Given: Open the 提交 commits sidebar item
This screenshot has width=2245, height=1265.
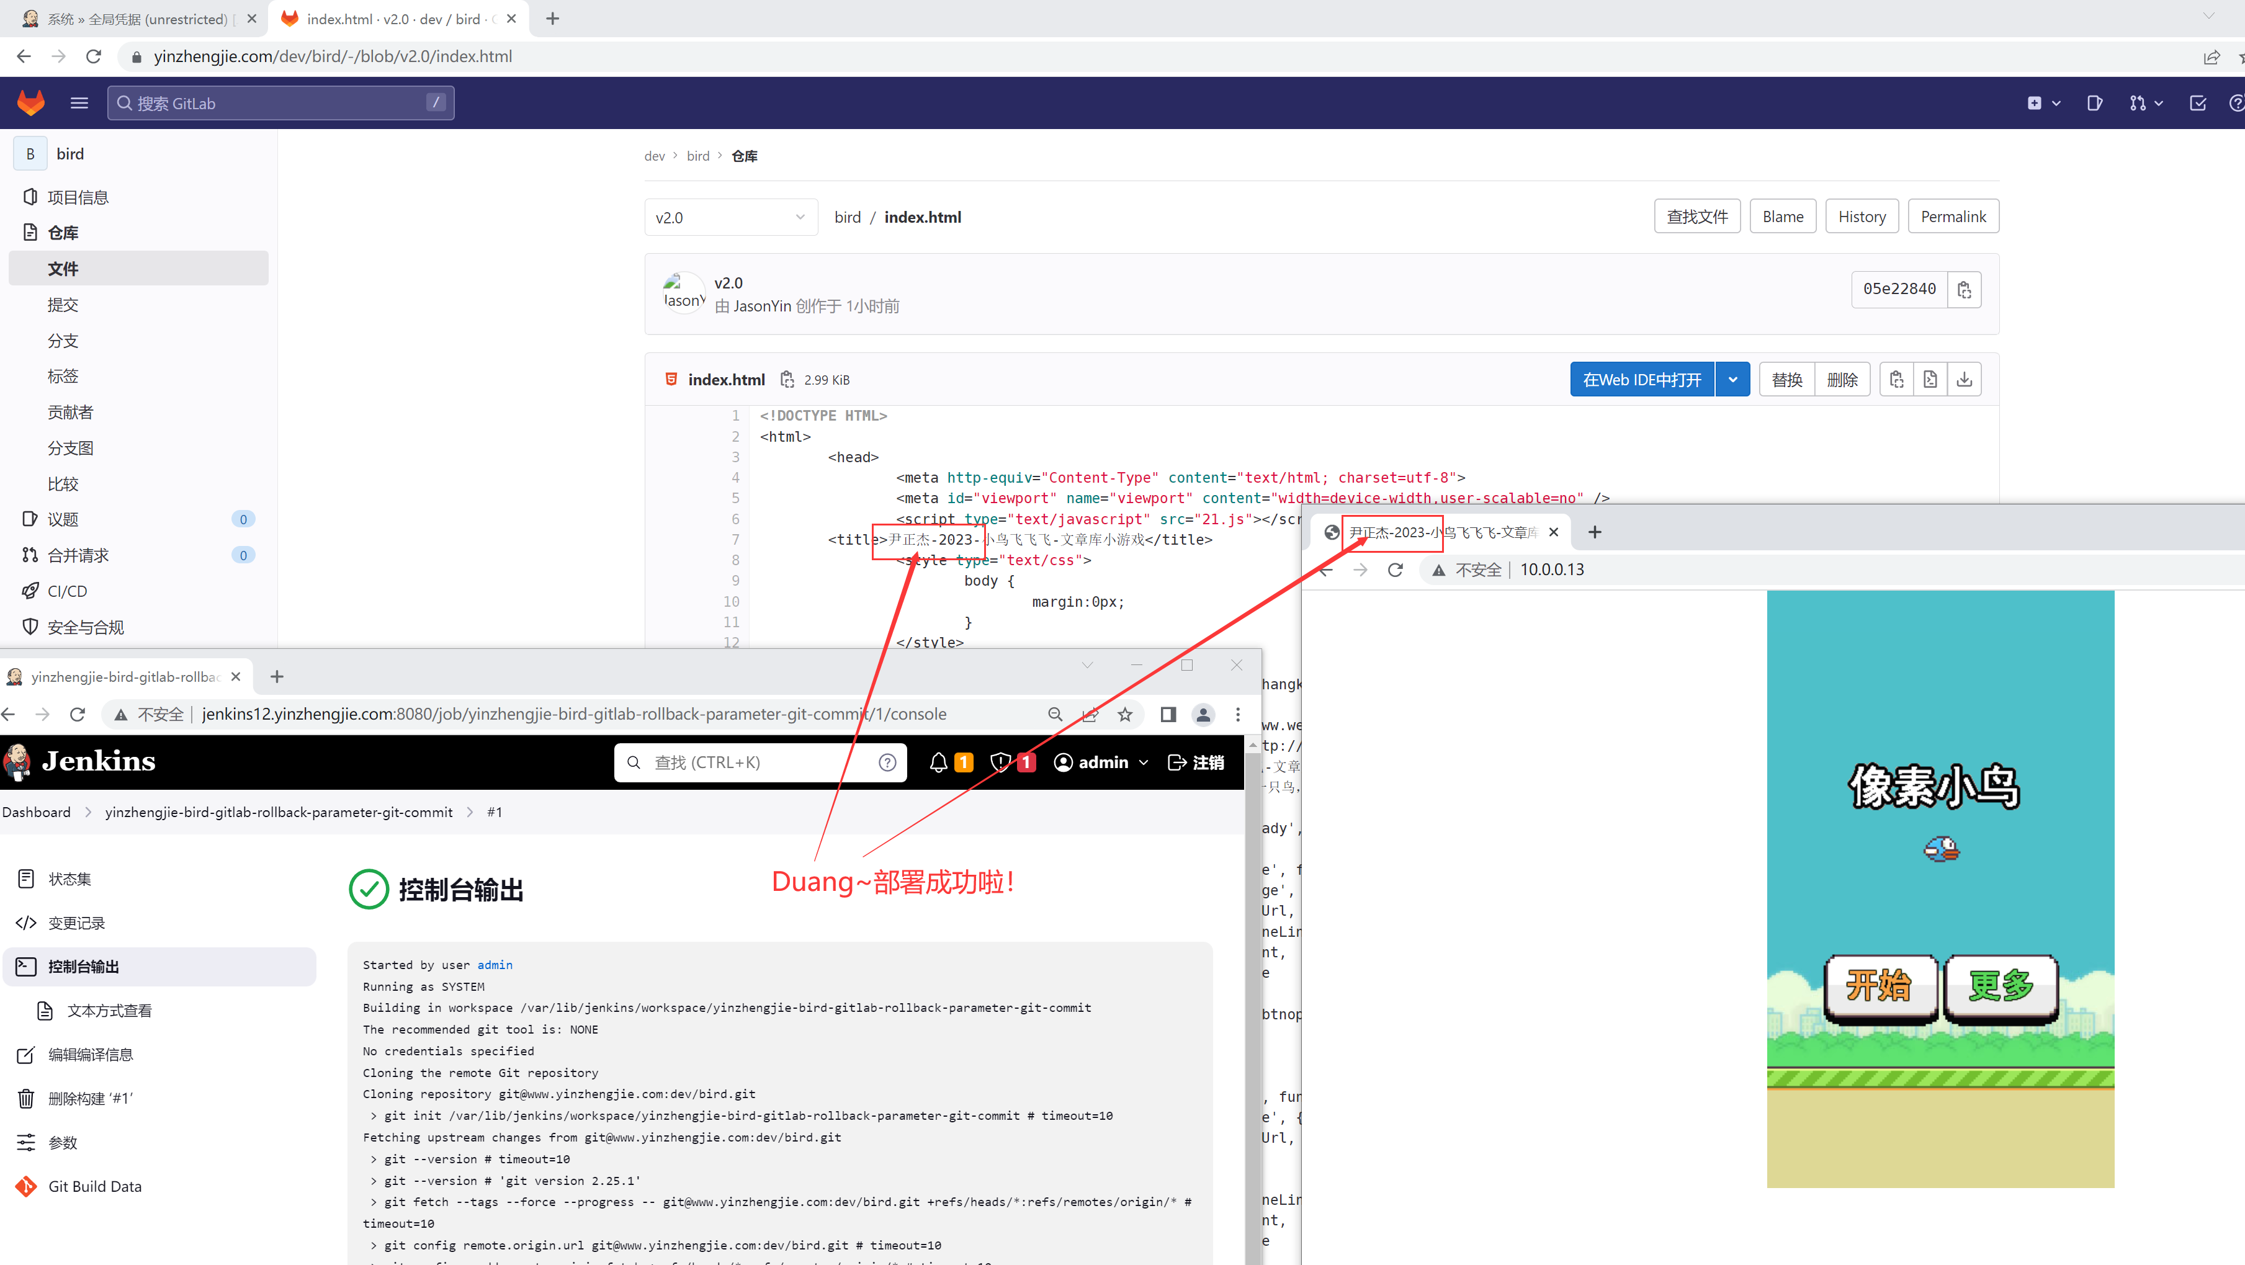Looking at the screenshot, I should pos(63,305).
